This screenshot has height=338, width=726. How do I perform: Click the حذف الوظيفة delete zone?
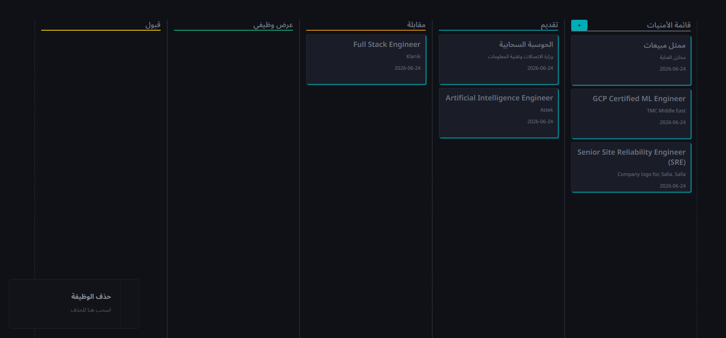[74, 304]
